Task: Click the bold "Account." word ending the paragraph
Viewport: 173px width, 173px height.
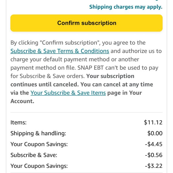Action: point(22,101)
